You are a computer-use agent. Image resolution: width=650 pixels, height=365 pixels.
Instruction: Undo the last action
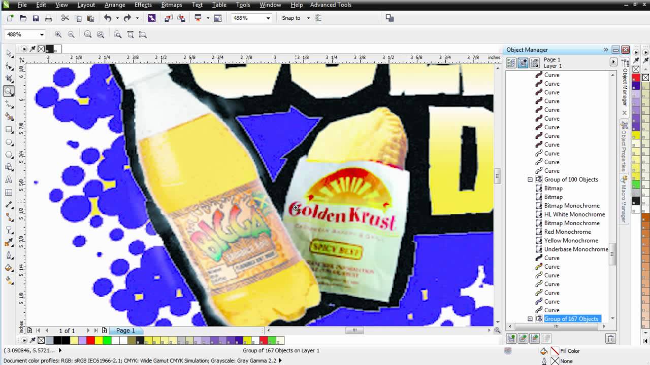click(x=108, y=18)
